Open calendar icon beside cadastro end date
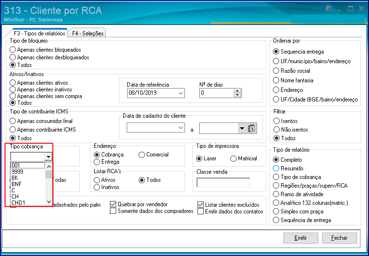Screen dimensions: 369x256 coord(251,129)
